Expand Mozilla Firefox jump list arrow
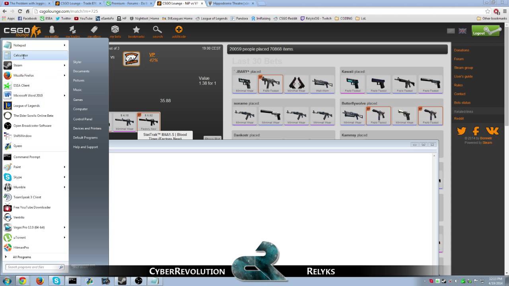 pyautogui.click(x=64, y=75)
